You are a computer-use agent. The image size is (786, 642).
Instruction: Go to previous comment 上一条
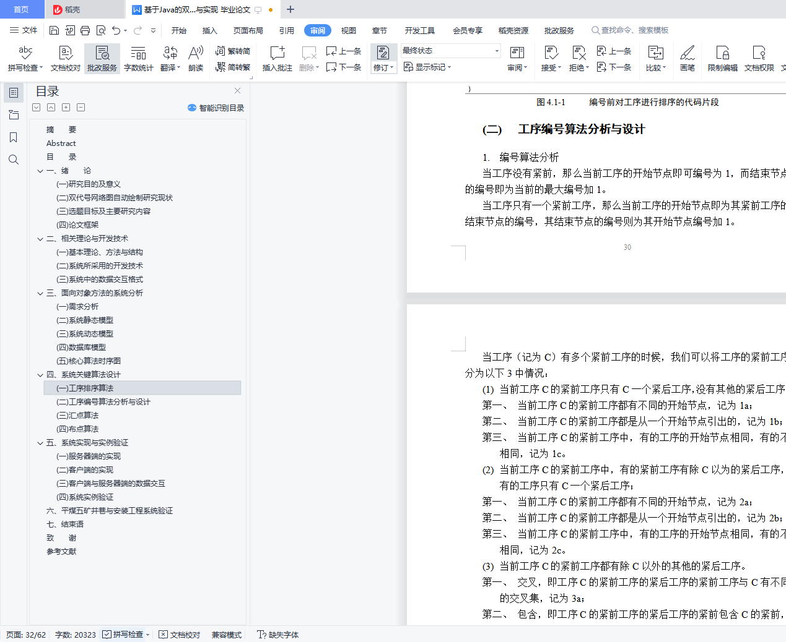click(344, 51)
